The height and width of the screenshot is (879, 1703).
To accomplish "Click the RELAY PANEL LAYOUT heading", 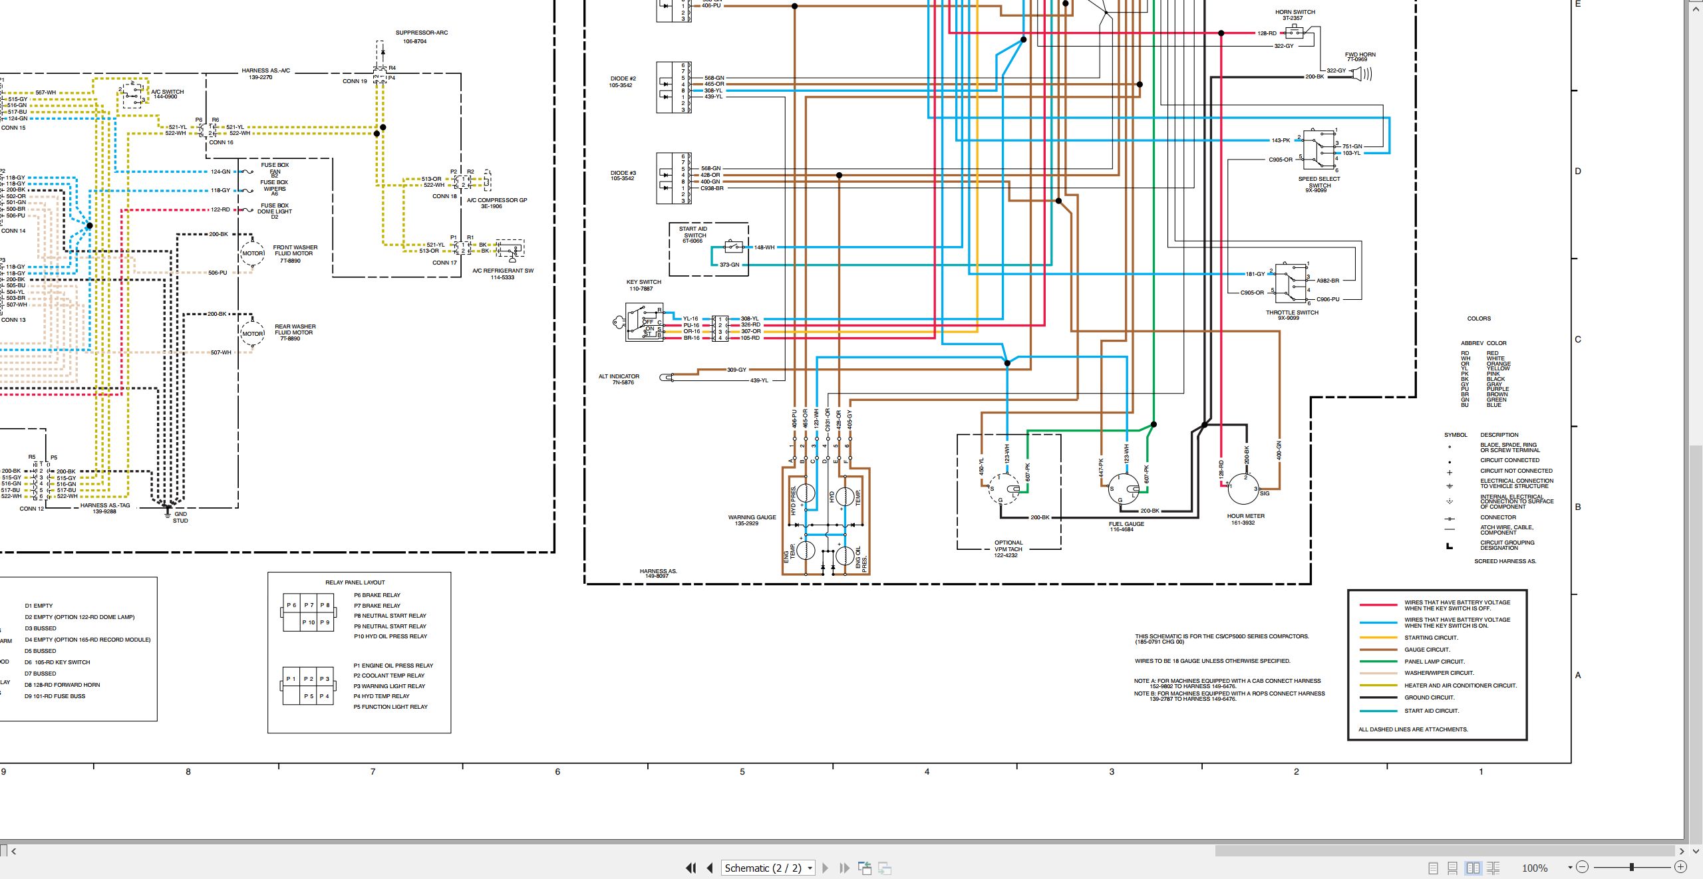I will (x=355, y=582).
